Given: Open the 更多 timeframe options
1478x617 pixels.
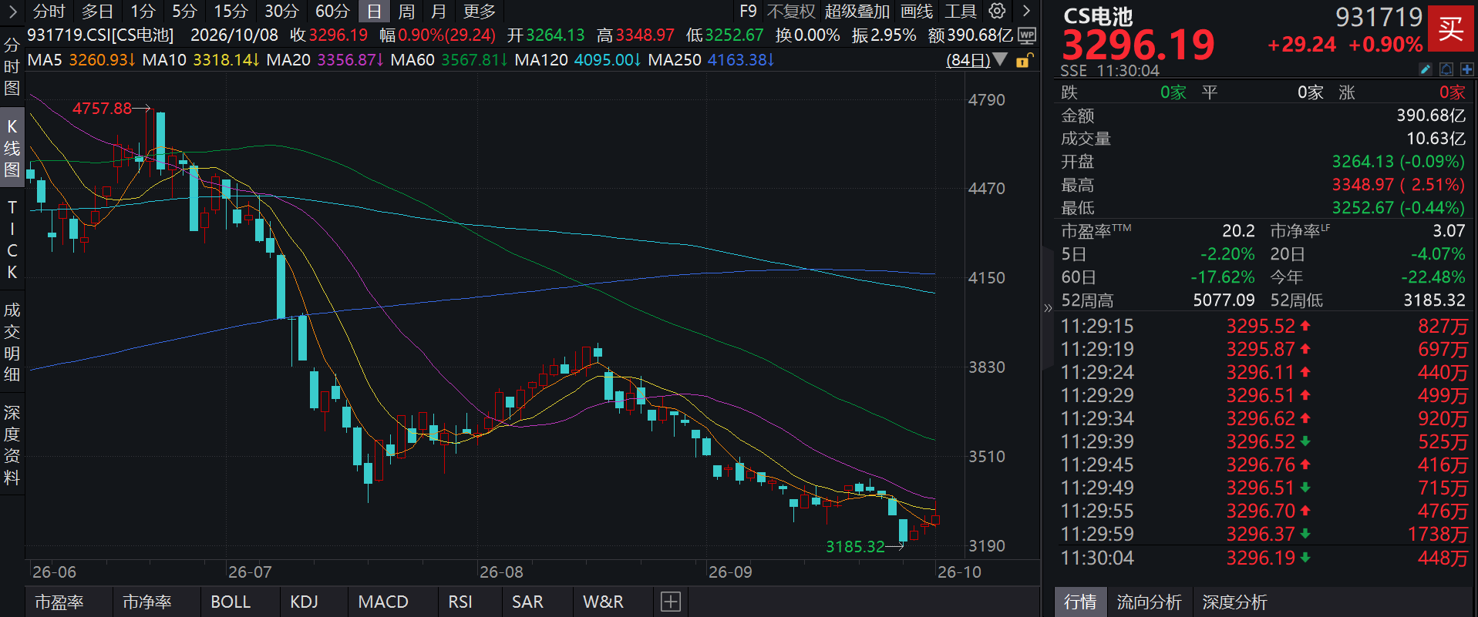Looking at the screenshot, I should point(480,11).
